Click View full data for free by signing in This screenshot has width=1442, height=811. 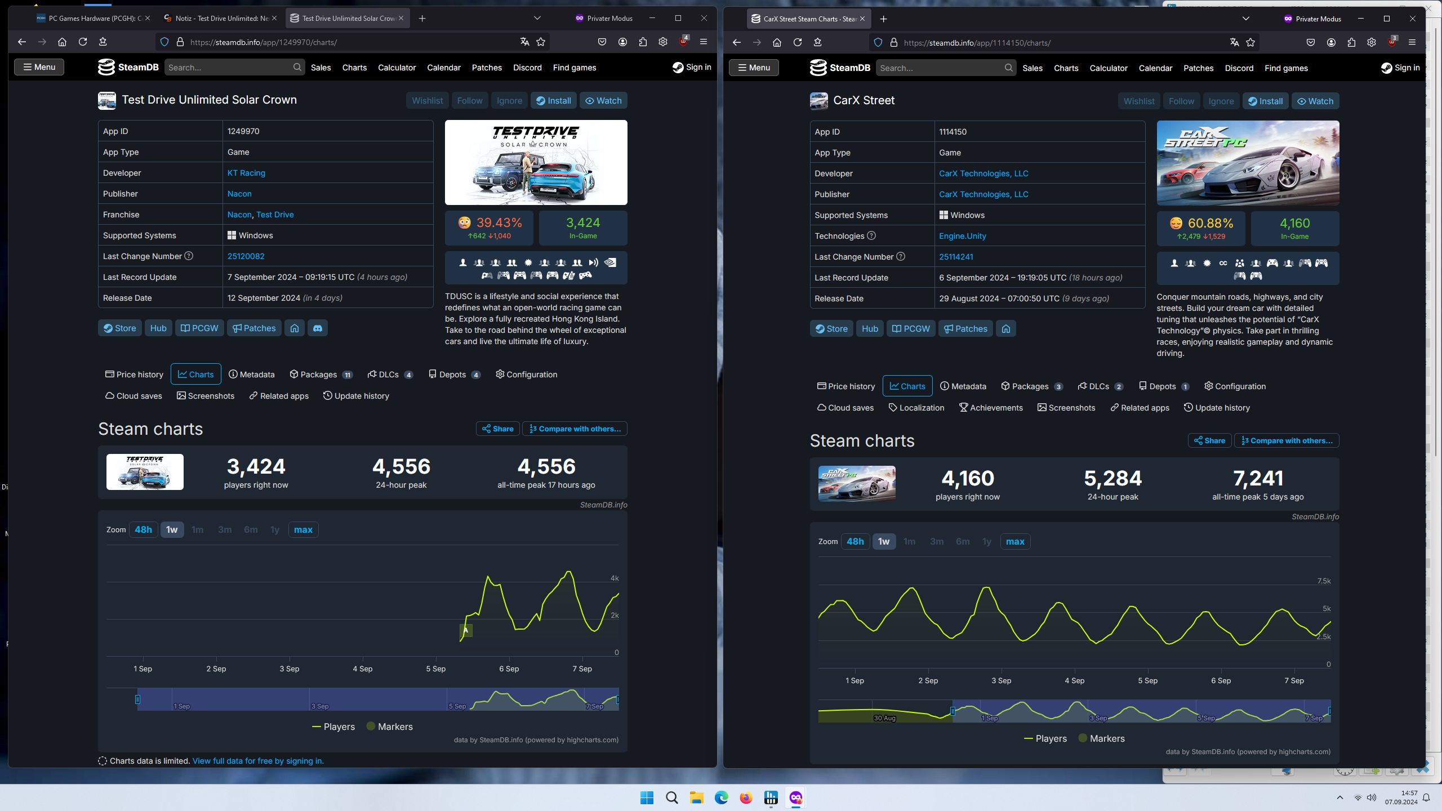coord(258,761)
